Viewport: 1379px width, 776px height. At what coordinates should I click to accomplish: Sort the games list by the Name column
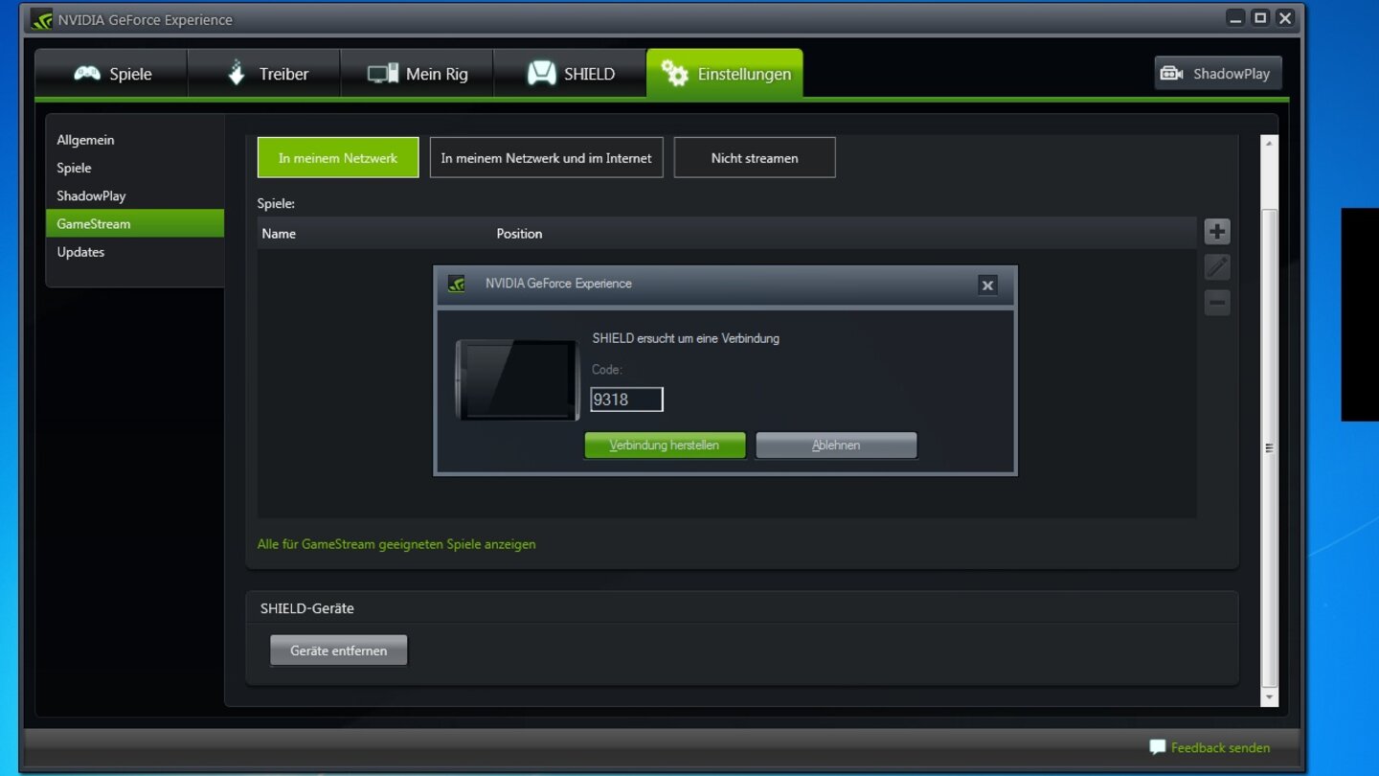point(279,234)
